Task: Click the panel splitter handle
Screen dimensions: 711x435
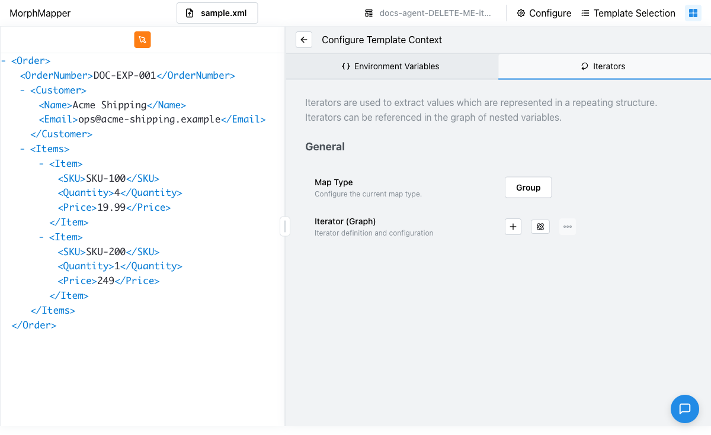Action: pos(285,226)
